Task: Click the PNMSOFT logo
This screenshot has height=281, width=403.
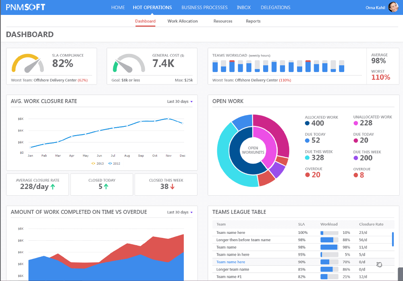Action: (x=25, y=7)
